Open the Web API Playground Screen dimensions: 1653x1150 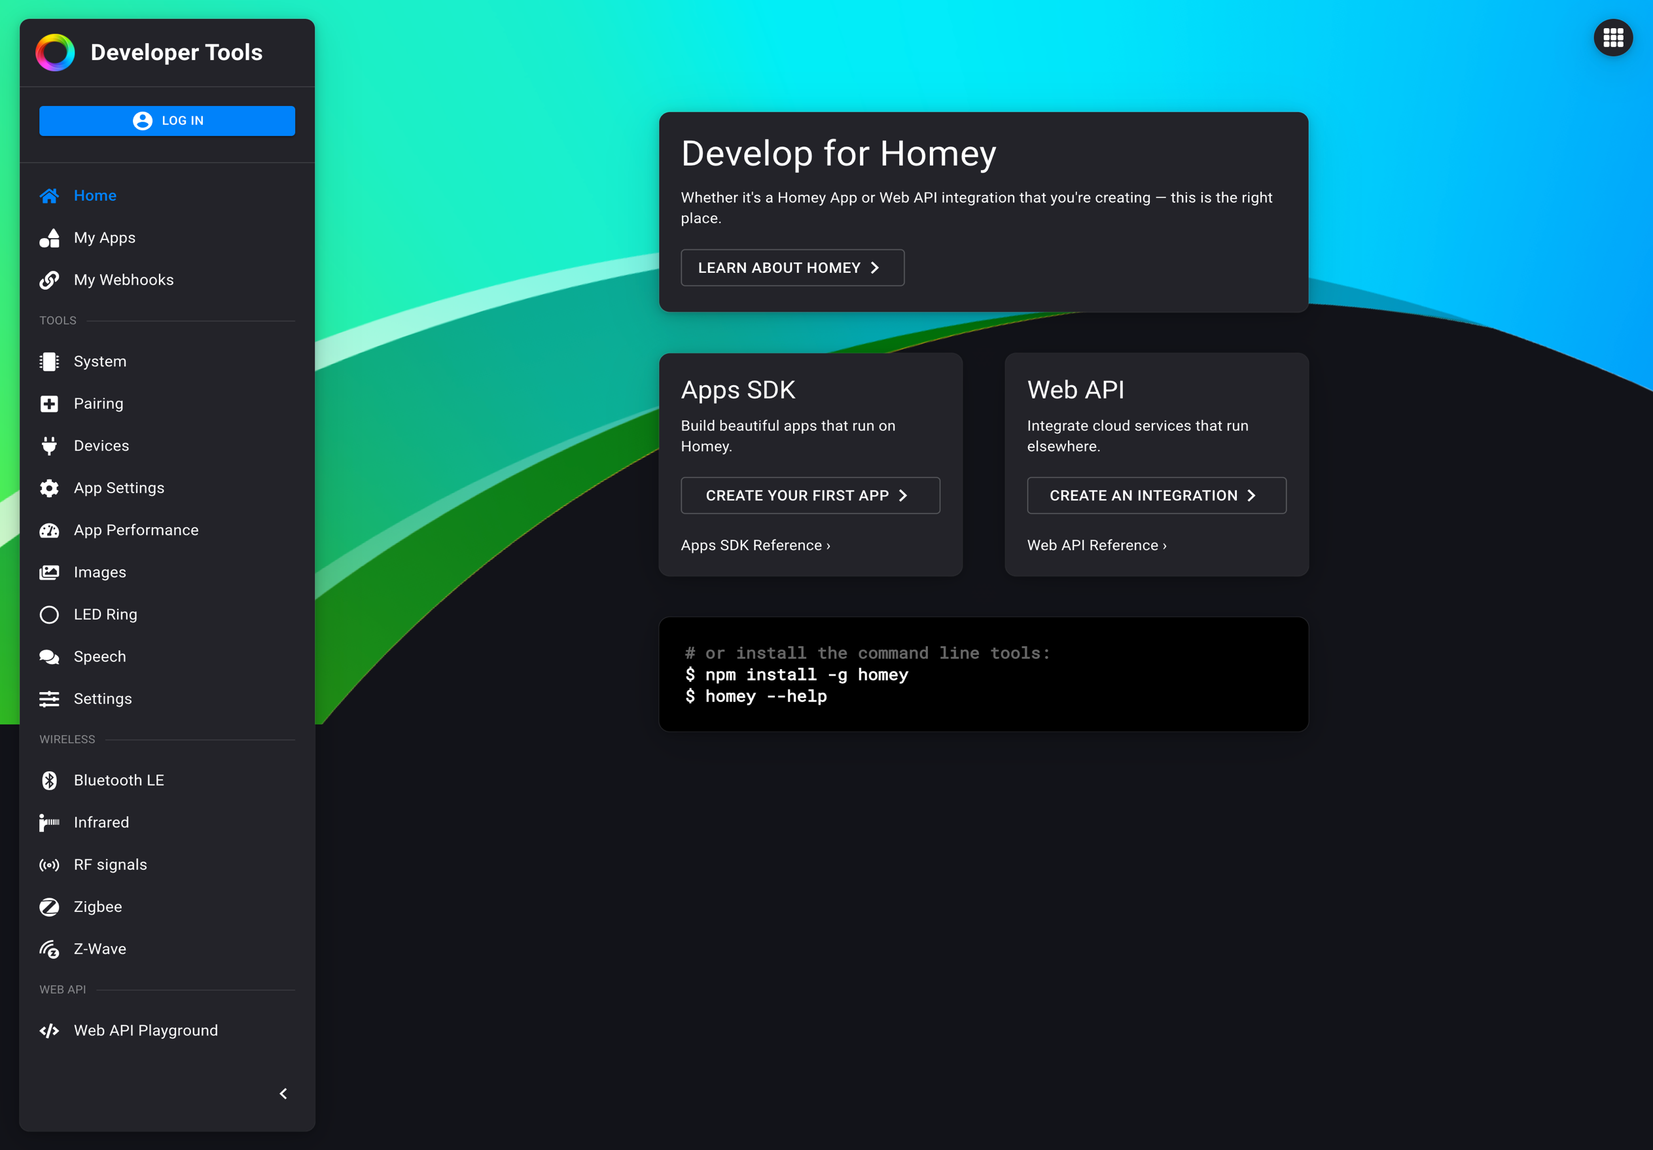(x=167, y=1031)
